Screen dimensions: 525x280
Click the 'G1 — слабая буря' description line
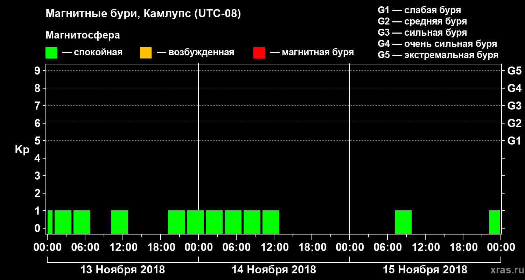419,10
